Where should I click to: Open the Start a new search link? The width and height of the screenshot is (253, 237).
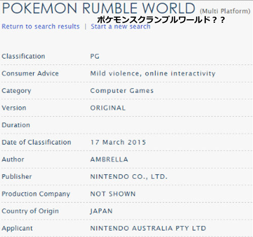[120, 26]
